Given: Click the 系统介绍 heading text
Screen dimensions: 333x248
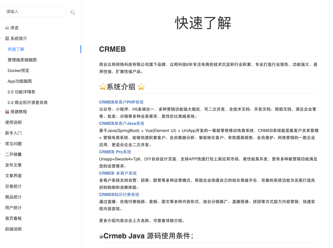Looking at the screenshot, I should tap(121, 87).
